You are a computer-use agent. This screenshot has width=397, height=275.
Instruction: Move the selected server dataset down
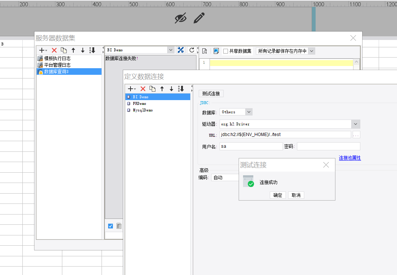83,50
